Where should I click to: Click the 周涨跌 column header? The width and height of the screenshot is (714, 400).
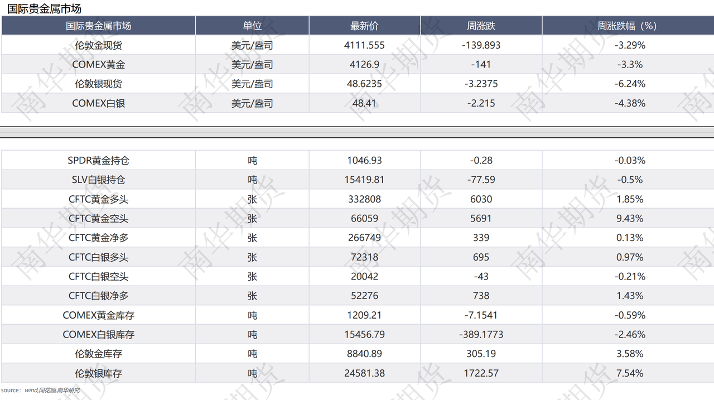[x=481, y=25]
